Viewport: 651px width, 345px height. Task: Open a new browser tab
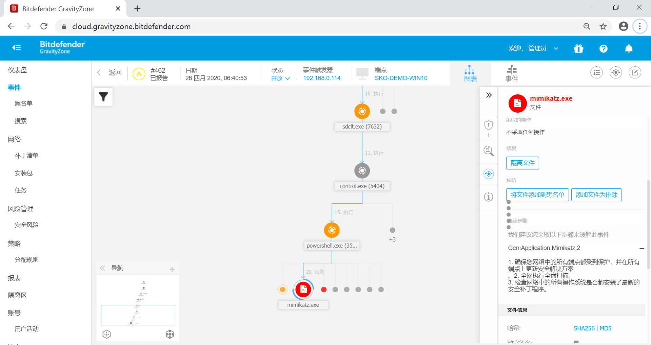[x=137, y=8]
